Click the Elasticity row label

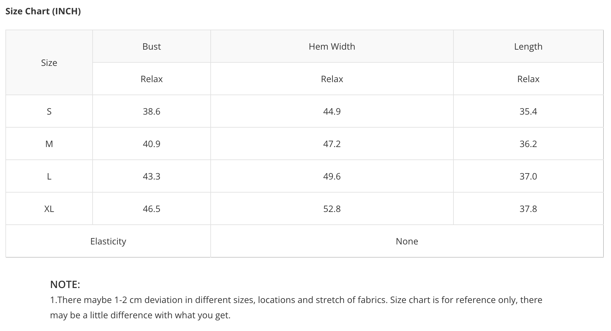pyautogui.click(x=108, y=241)
